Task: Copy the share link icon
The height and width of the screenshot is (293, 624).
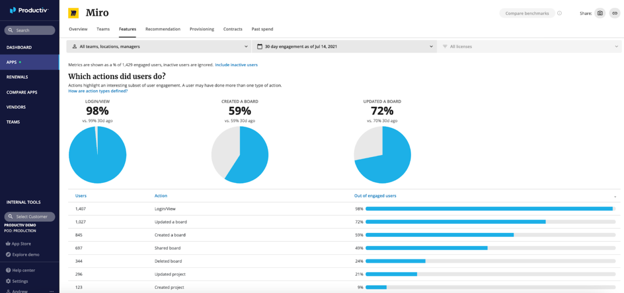Action: coord(614,13)
